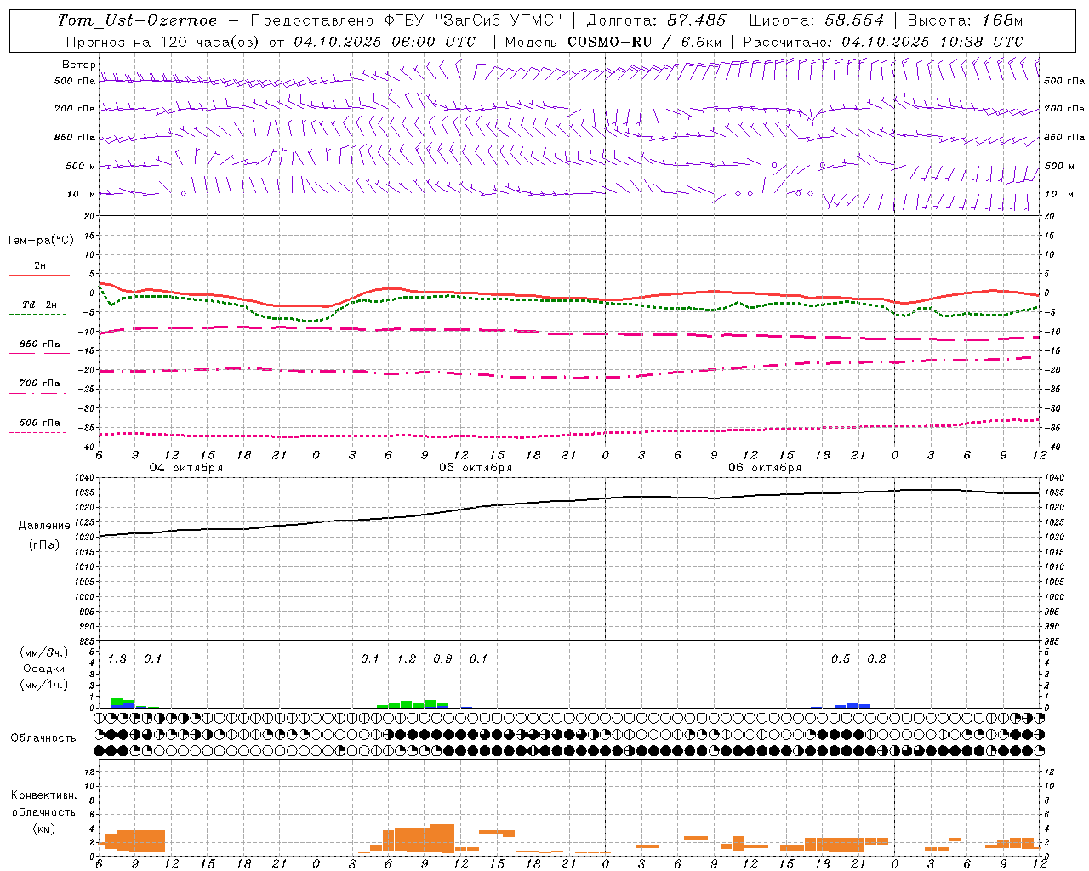
Task: Click the (гПа) unit under Давление
Action: click(x=44, y=545)
